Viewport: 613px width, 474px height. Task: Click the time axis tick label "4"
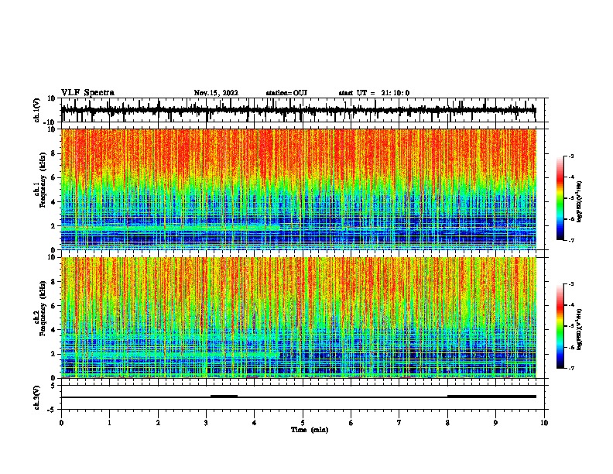tap(254, 423)
